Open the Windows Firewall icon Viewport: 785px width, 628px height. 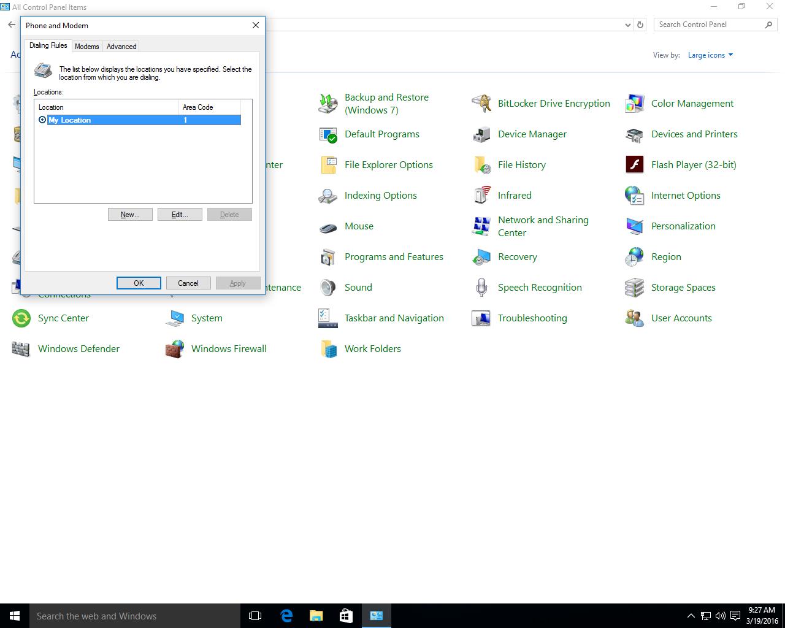175,349
